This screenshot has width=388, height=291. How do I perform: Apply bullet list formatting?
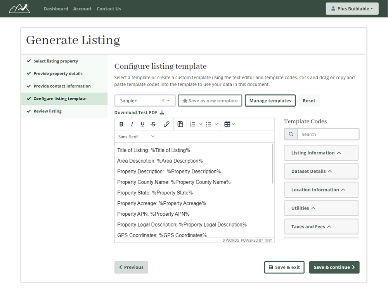pos(209,124)
